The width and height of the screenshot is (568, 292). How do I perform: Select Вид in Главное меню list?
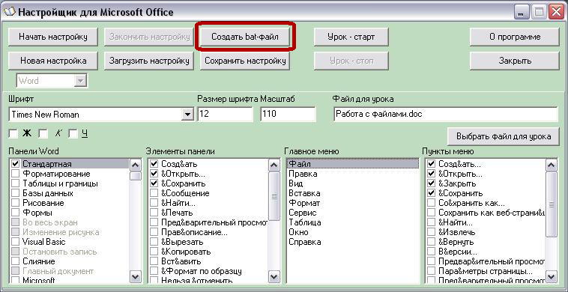pos(352,184)
